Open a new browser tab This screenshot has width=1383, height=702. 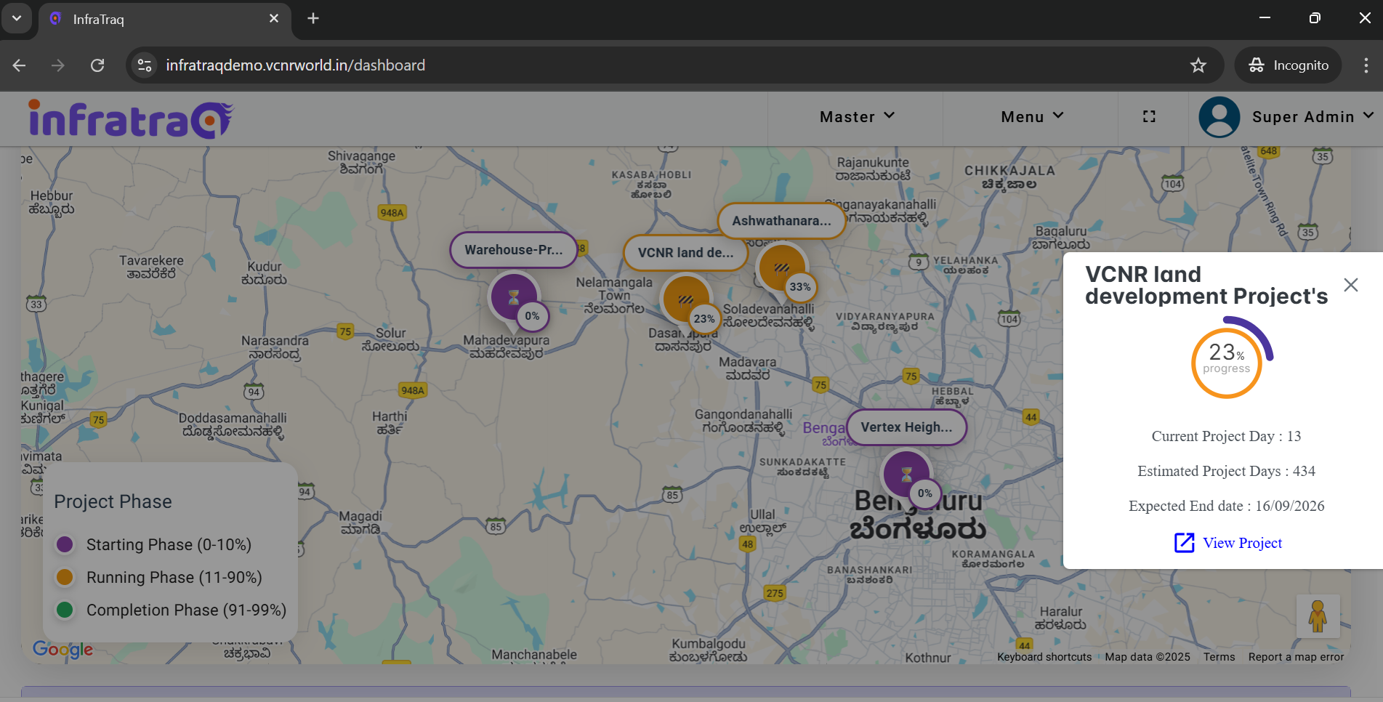coord(313,19)
